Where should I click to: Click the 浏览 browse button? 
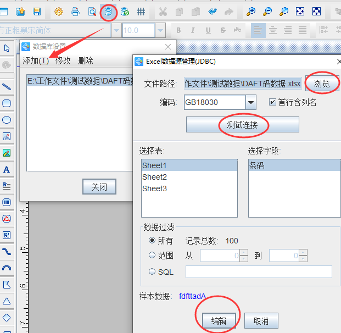pyautogui.click(x=322, y=84)
